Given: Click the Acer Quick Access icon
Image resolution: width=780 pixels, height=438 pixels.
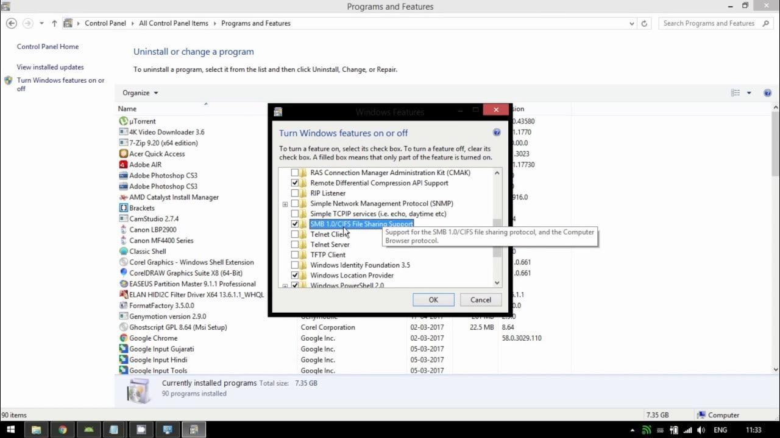Looking at the screenshot, I should coord(124,154).
